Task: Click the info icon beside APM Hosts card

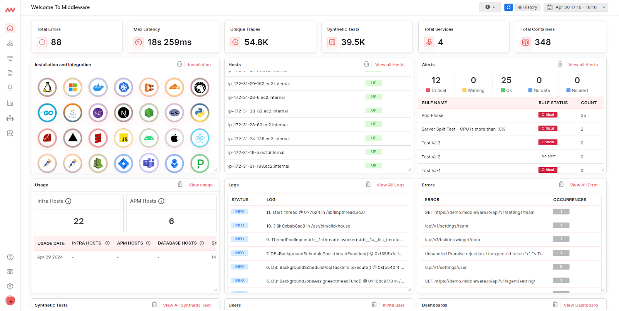Action: pos(161,201)
